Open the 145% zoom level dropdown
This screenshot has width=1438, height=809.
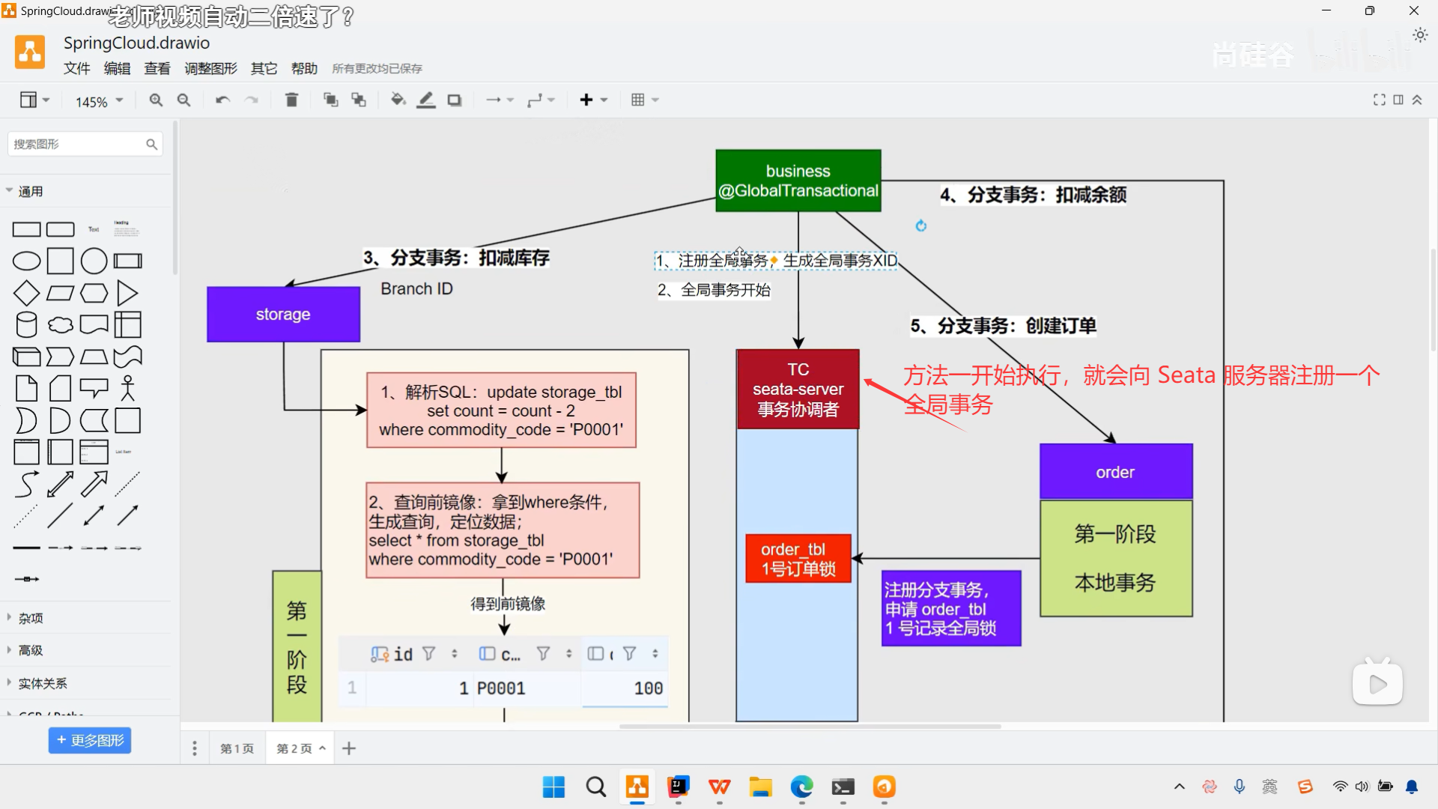(99, 101)
